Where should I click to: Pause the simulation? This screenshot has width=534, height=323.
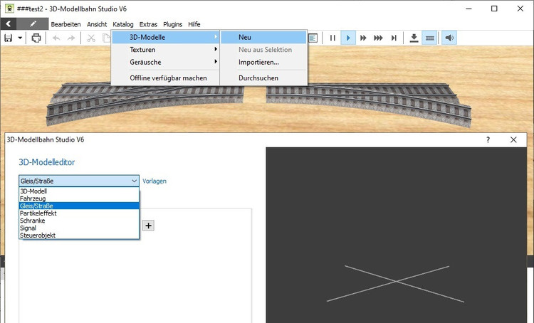(333, 38)
